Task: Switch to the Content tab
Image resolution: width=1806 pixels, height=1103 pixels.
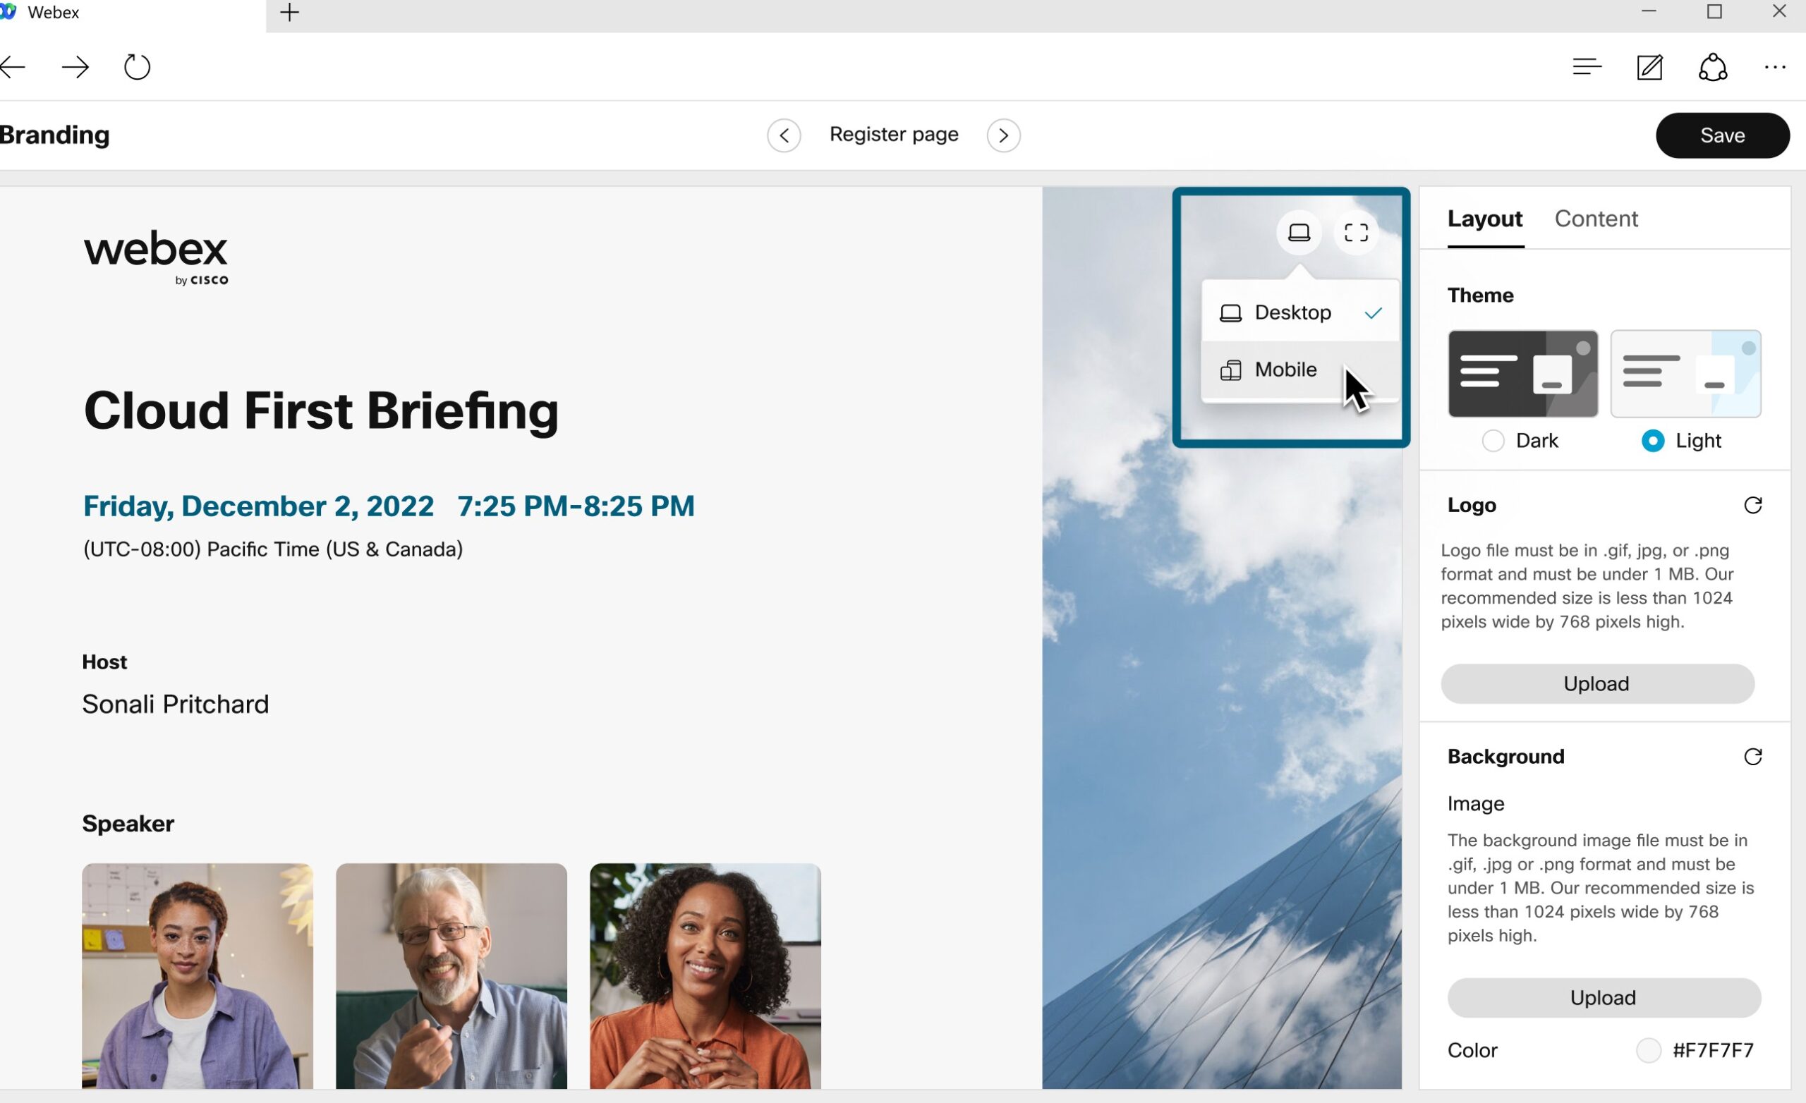Action: 1596,219
